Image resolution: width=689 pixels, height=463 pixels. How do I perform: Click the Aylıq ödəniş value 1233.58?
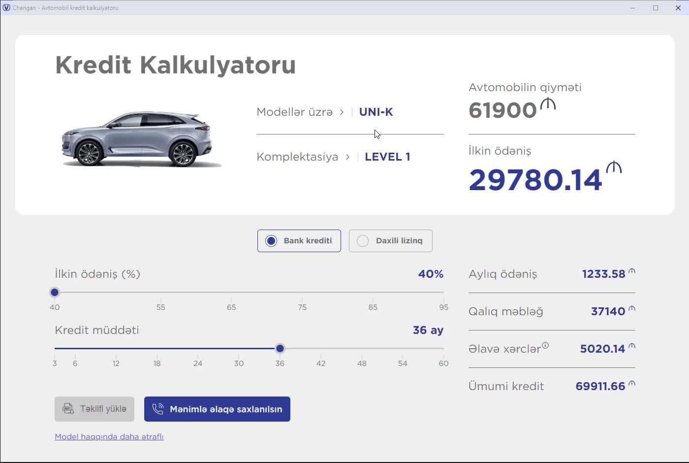tap(603, 274)
